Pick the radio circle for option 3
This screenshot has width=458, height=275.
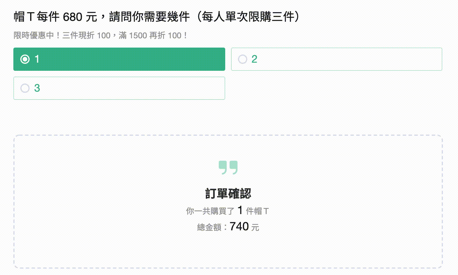point(25,88)
